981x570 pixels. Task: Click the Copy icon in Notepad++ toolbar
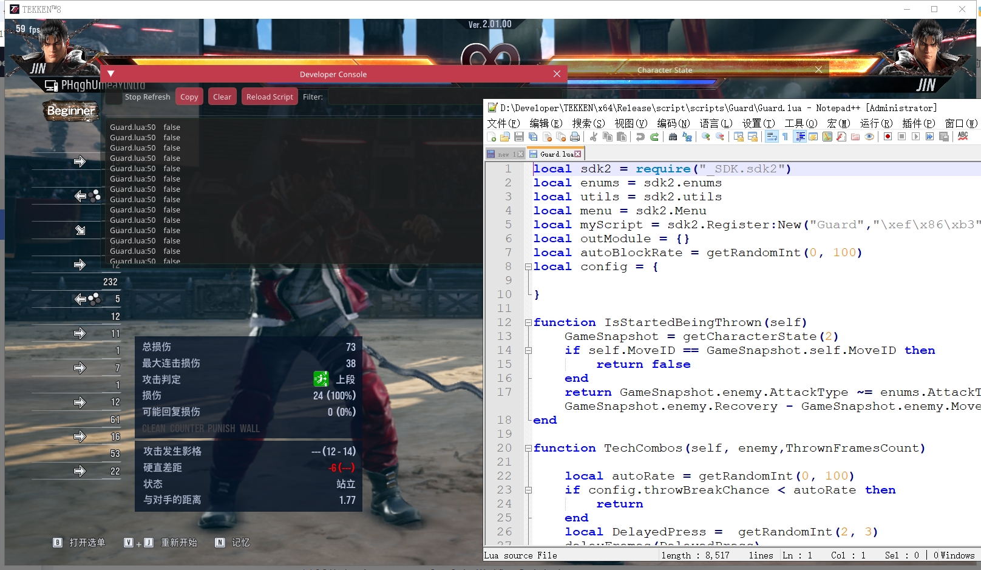point(608,137)
